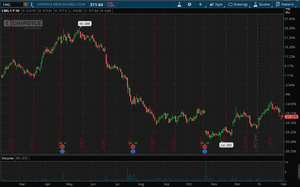The height and width of the screenshot is (187, 300).
Task: Click the -39.33% label on the price axis
Action: 290,151
